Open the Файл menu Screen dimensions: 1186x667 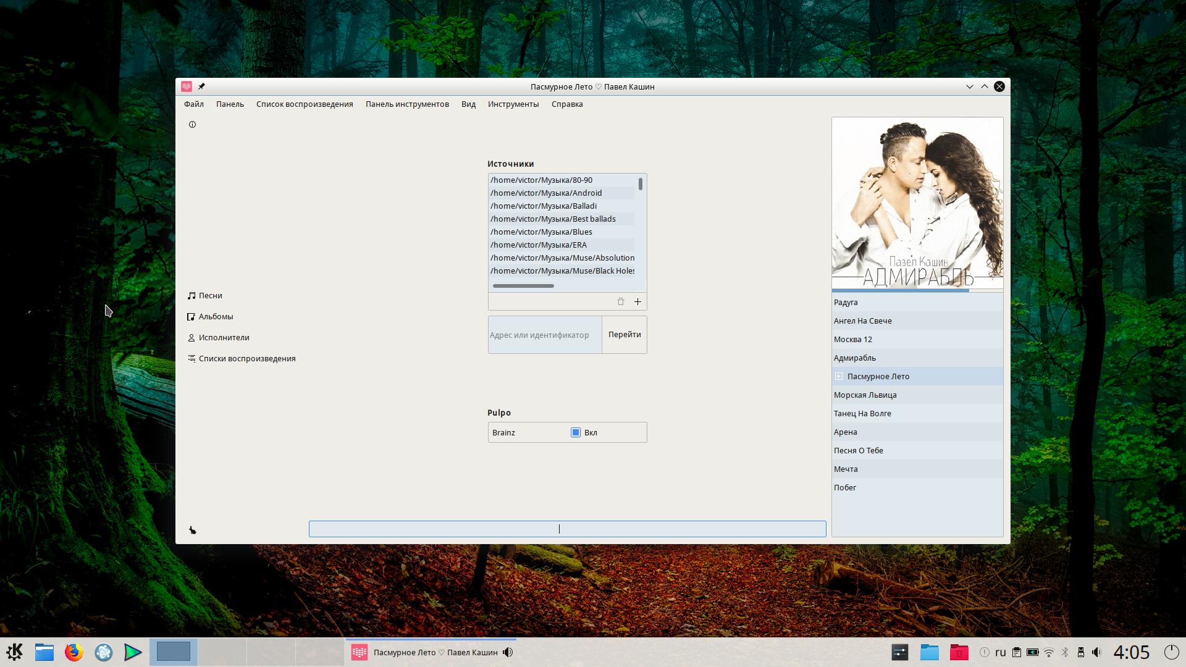[193, 104]
